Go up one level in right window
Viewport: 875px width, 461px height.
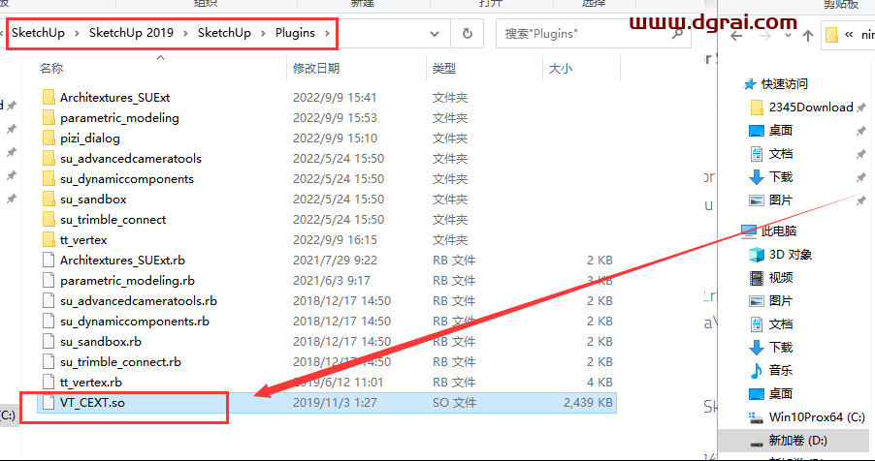pos(807,36)
